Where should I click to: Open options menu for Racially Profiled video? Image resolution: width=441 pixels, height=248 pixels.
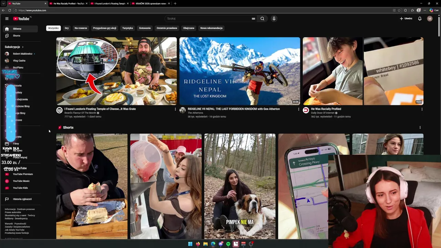tap(422, 109)
